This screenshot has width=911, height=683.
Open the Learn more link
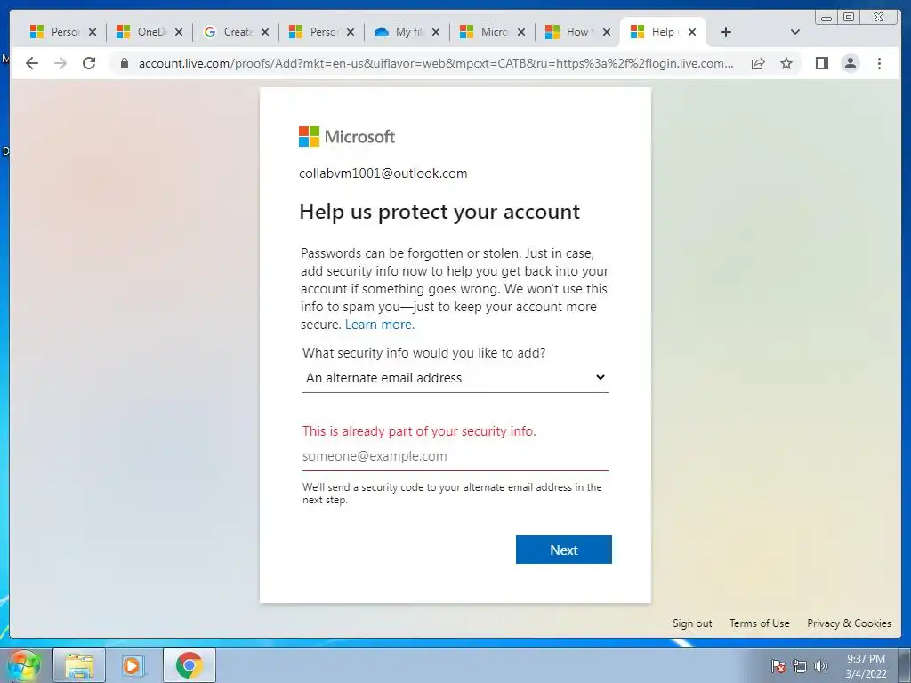click(x=379, y=325)
